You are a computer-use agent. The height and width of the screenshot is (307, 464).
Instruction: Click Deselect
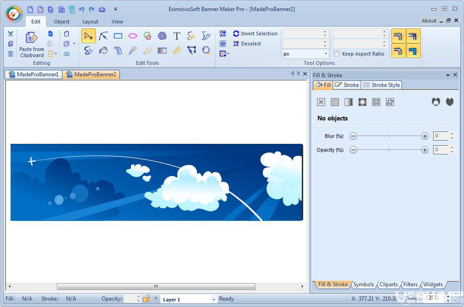pyautogui.click(x=247, y=44)
